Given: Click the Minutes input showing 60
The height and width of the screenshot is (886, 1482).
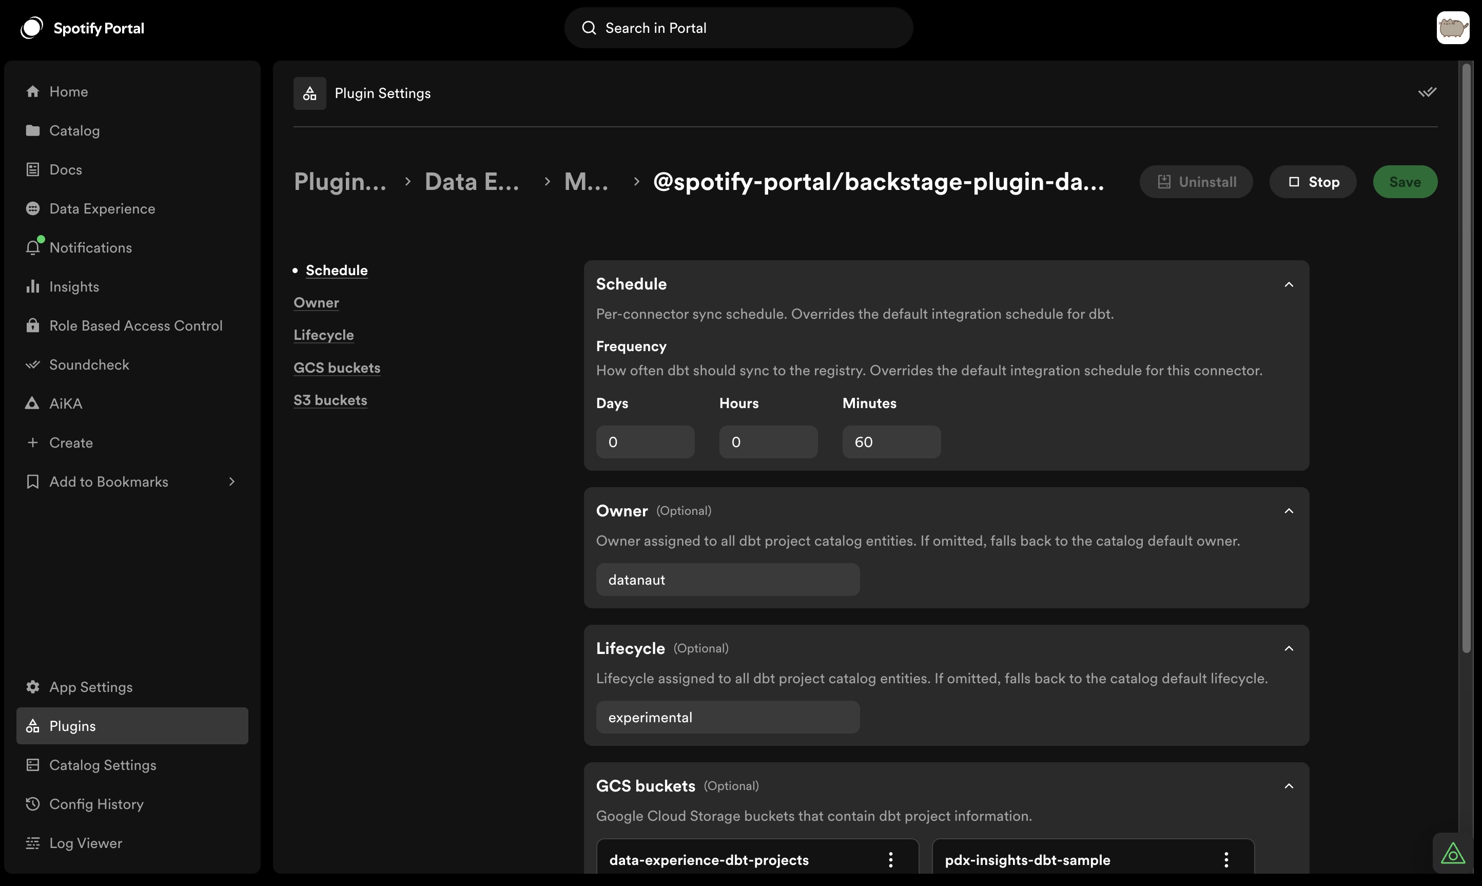Looking at the screenshot, I should [892, 442].
